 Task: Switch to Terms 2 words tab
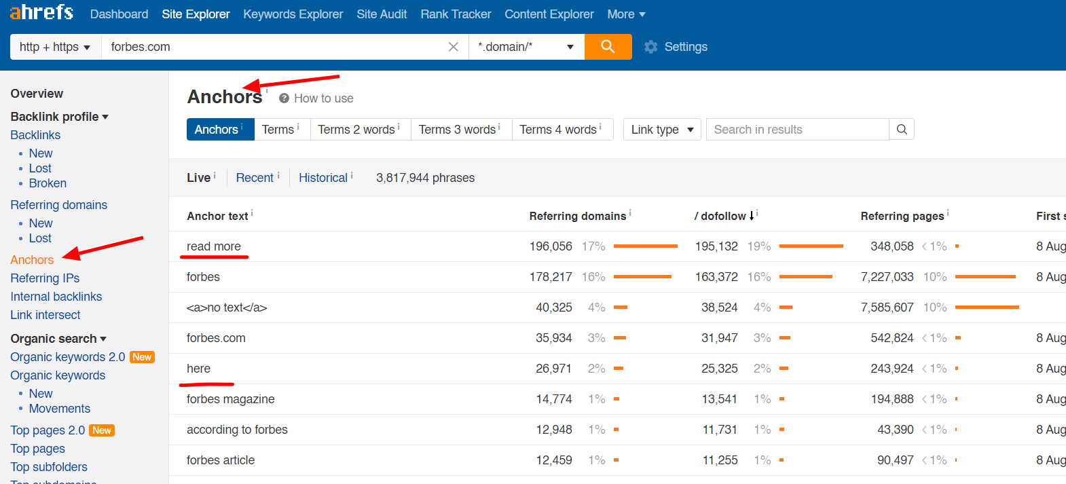pos(356,130)
